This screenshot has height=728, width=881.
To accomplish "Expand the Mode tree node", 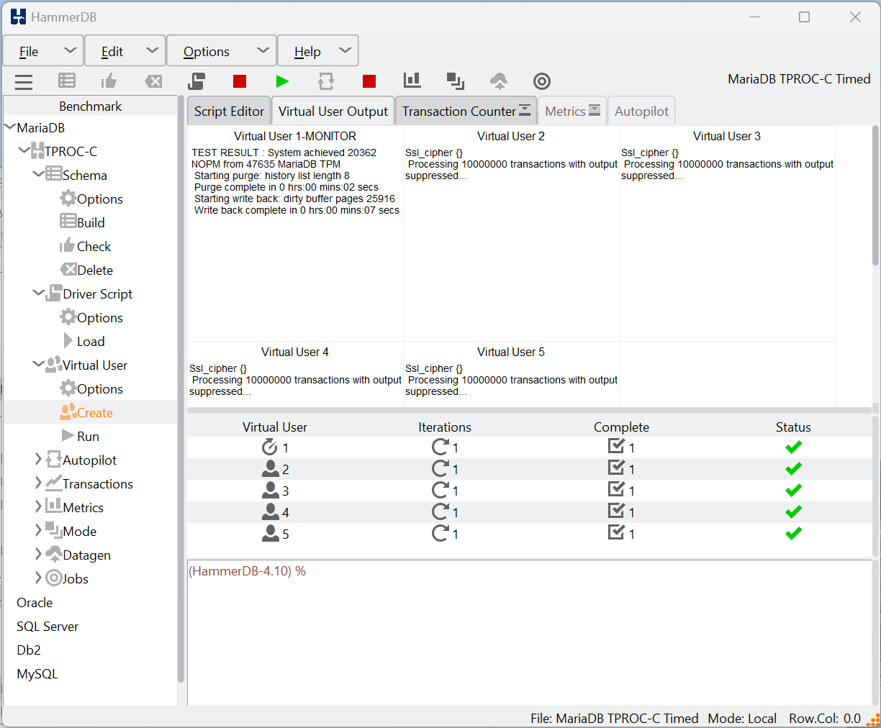I will click(39, 531).
